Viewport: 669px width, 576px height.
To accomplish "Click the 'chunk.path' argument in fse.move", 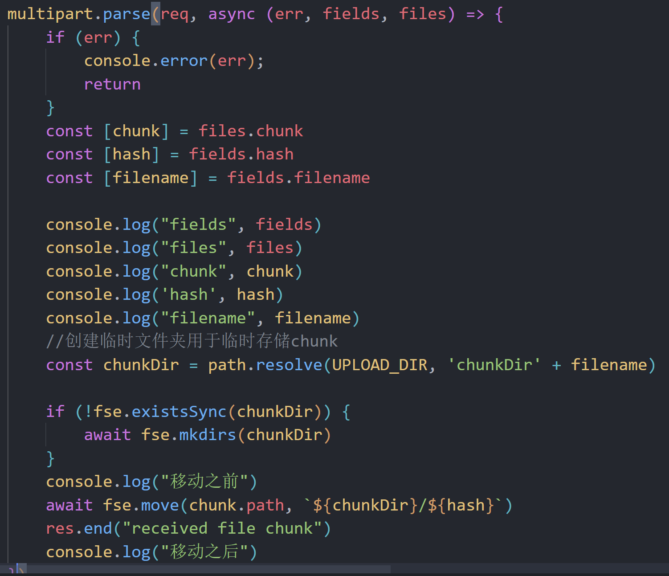I will [x=237, y=505].
